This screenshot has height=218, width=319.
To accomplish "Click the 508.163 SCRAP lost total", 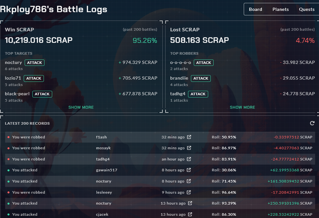I will [199, 40].
